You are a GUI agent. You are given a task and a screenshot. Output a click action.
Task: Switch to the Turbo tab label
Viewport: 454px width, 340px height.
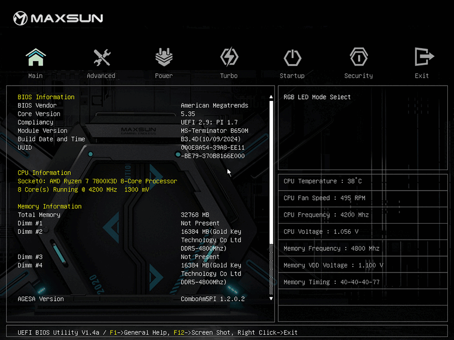coord(229,76)
